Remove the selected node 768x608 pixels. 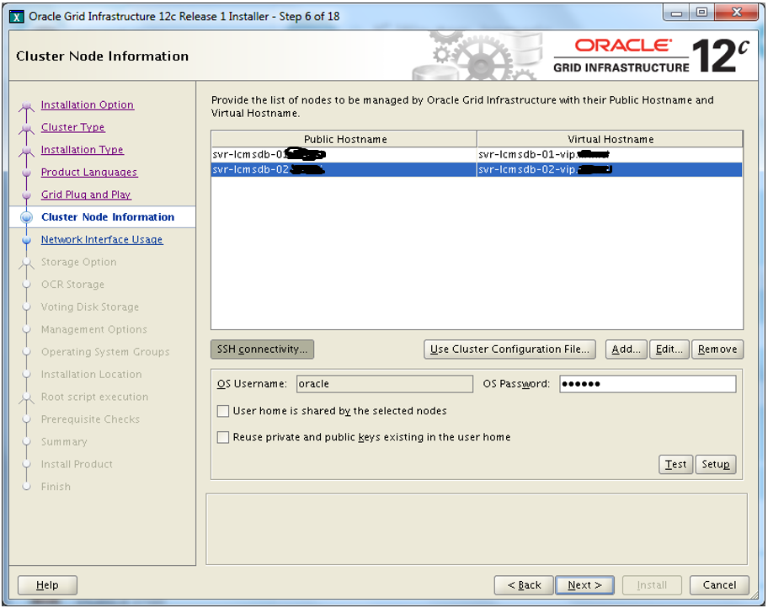tap(717, 349)
